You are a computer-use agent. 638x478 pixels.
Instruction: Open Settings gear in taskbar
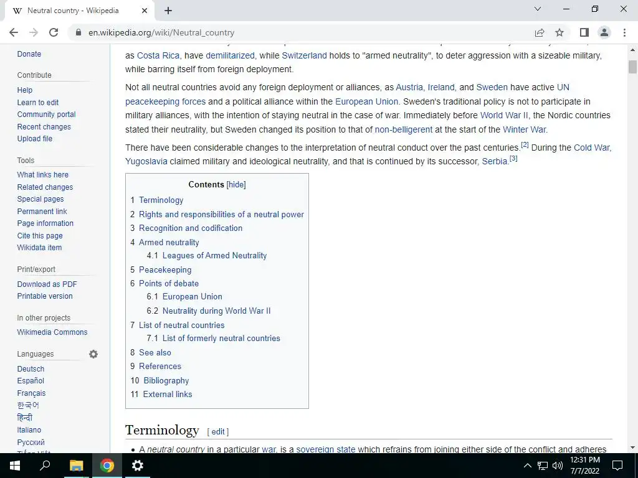(x=138, y=466)
